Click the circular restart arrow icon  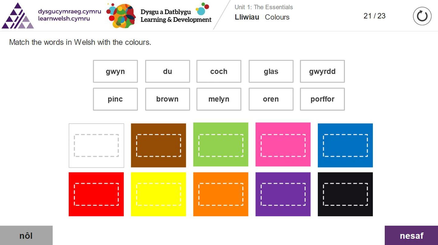[422, 16]
